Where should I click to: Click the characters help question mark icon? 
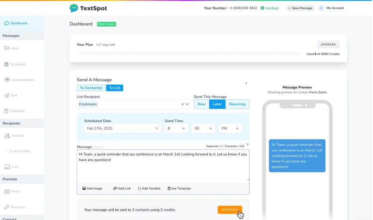coord(248,145)
